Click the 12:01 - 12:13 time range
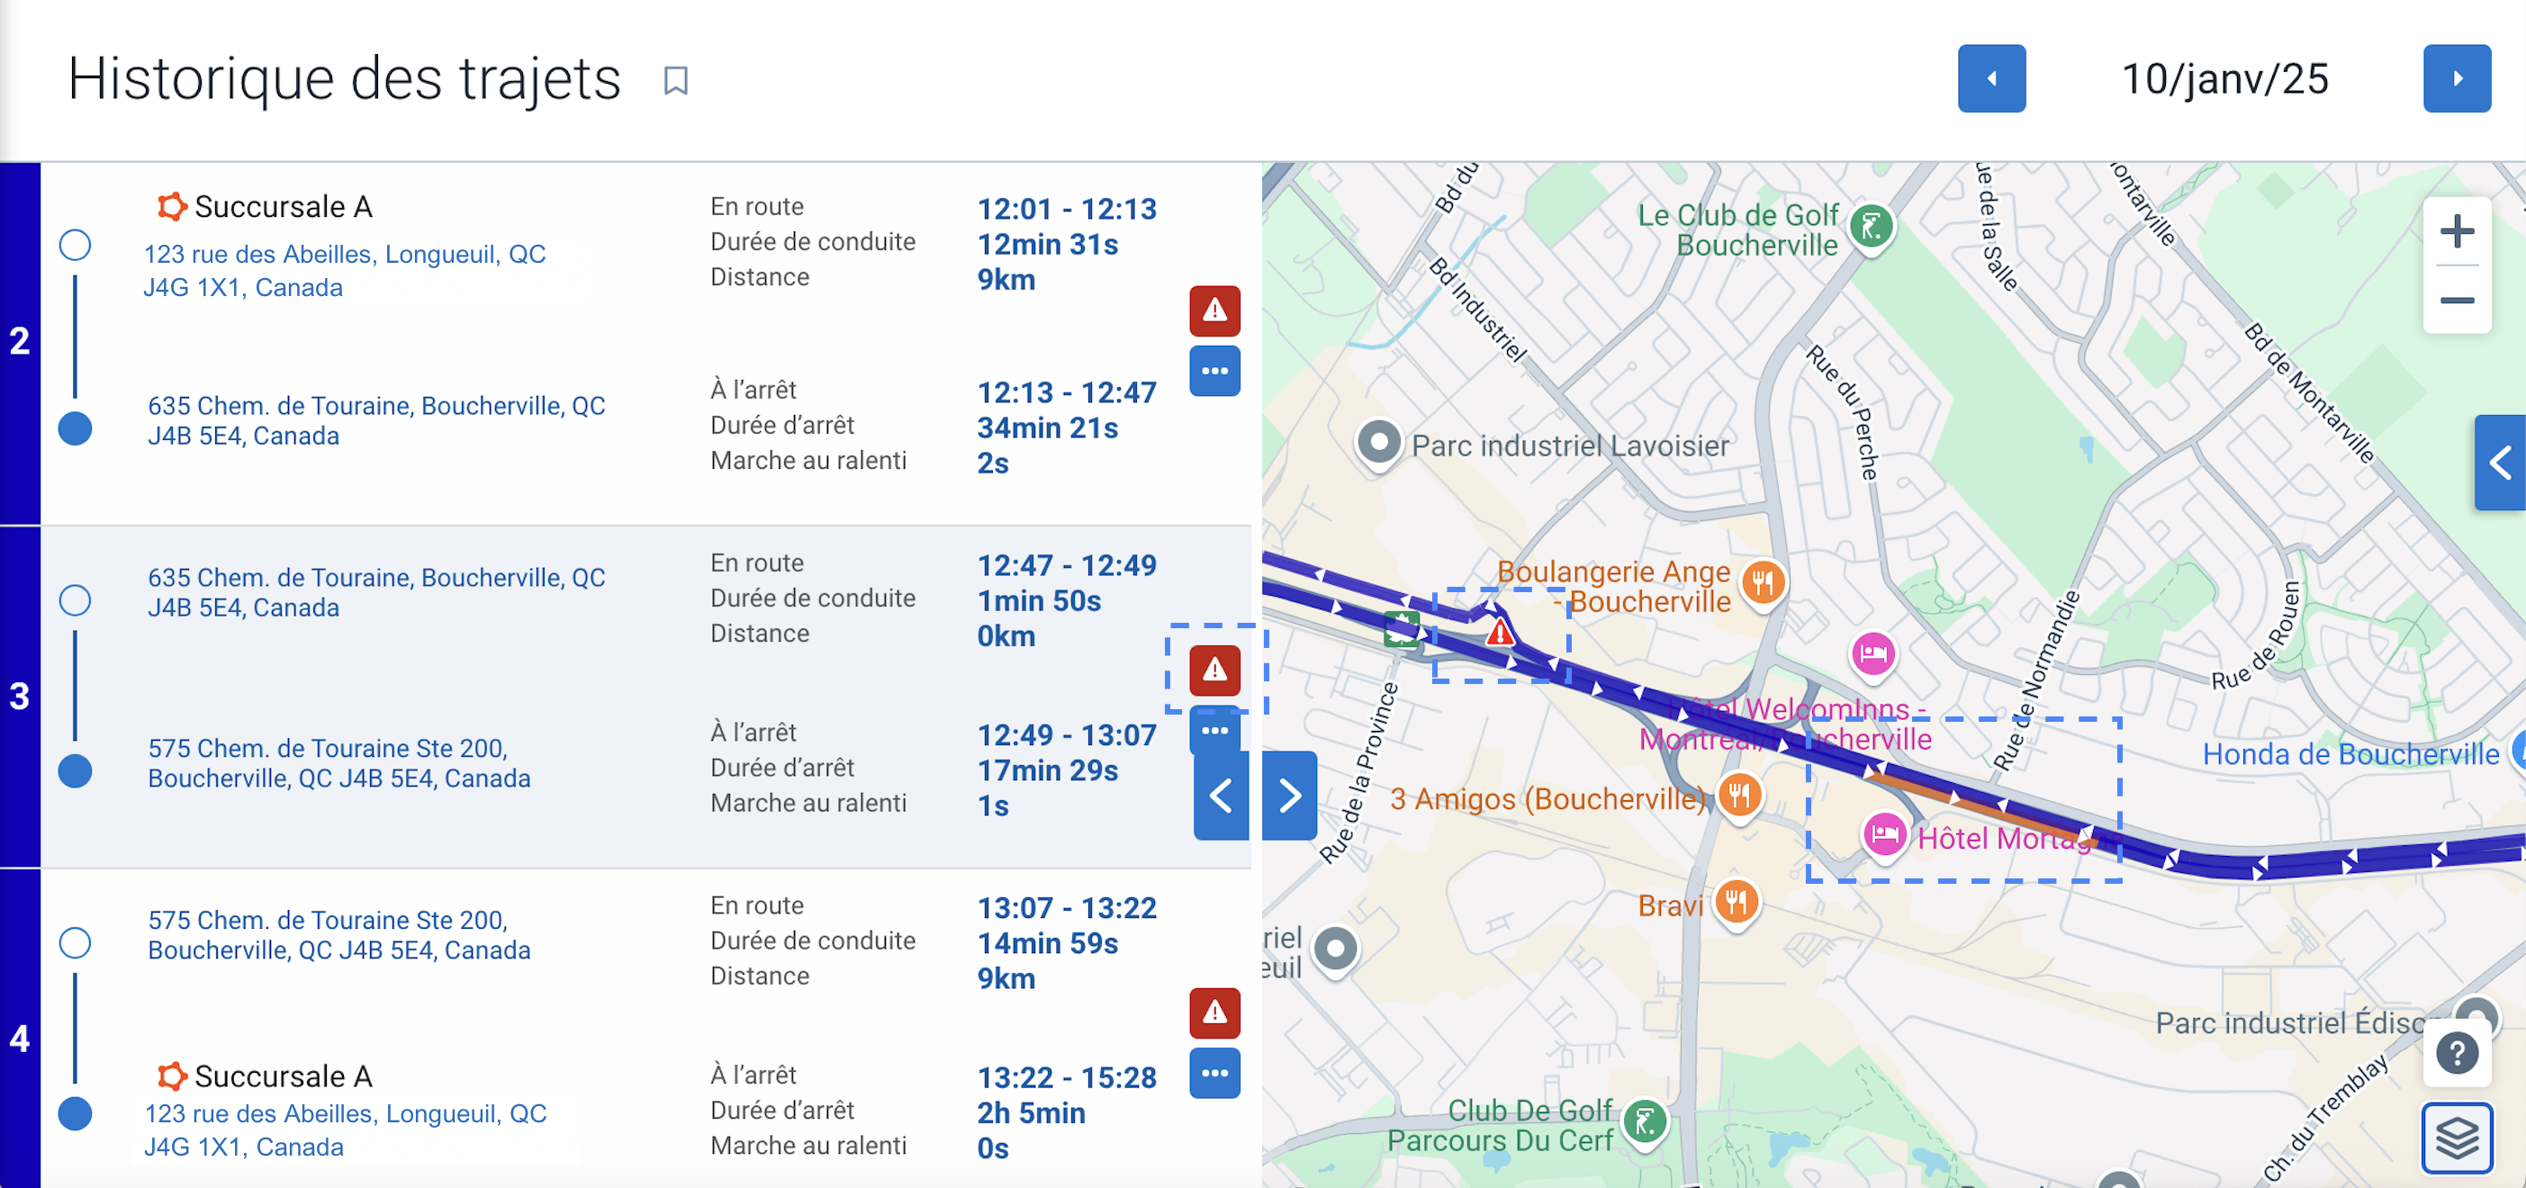Image resolution: width=2526 pixels, height=1188 pixels. (x=1067, y=209)
